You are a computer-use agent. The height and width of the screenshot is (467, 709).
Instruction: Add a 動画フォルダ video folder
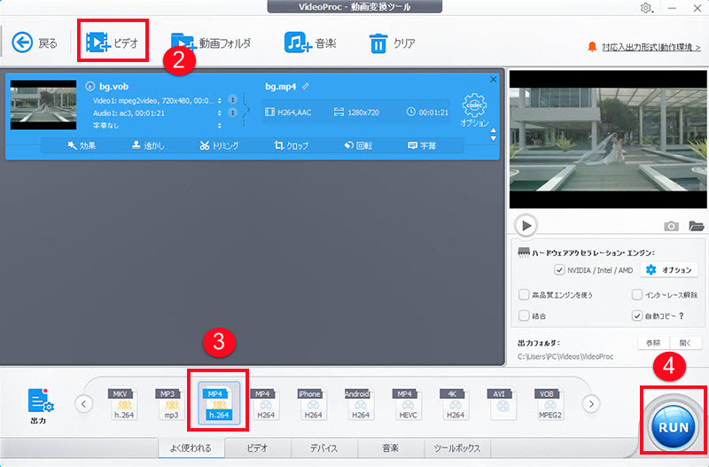point(211,43)
